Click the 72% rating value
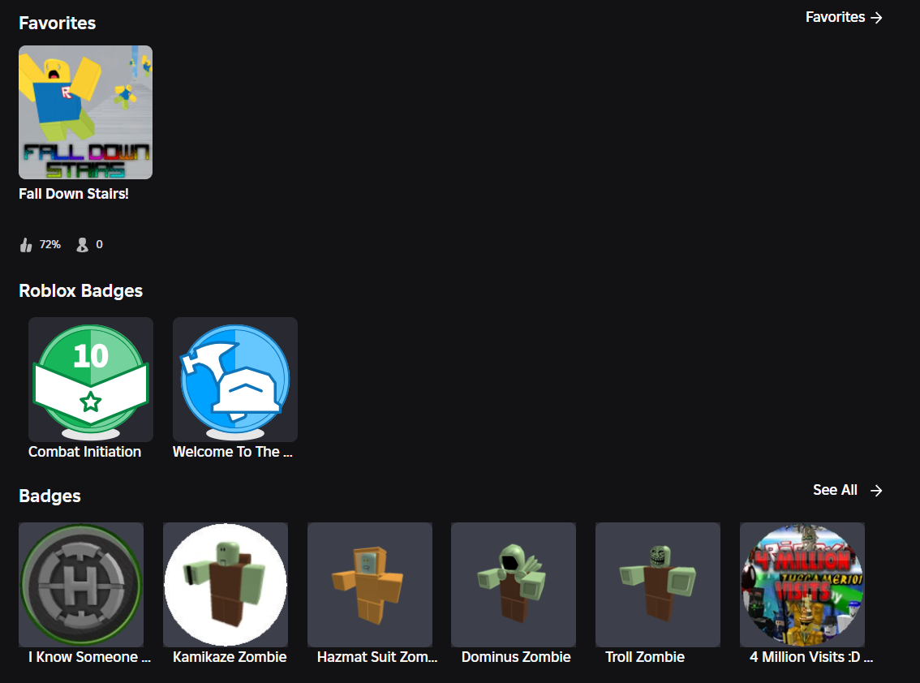 coord(49,245)
